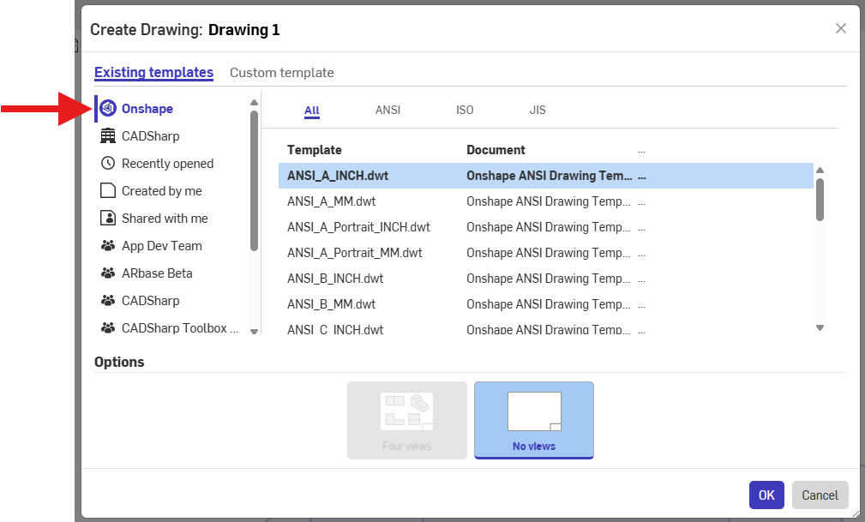Switch to Existing templates tab
The image size is (865, 522).
coord(154,72)
